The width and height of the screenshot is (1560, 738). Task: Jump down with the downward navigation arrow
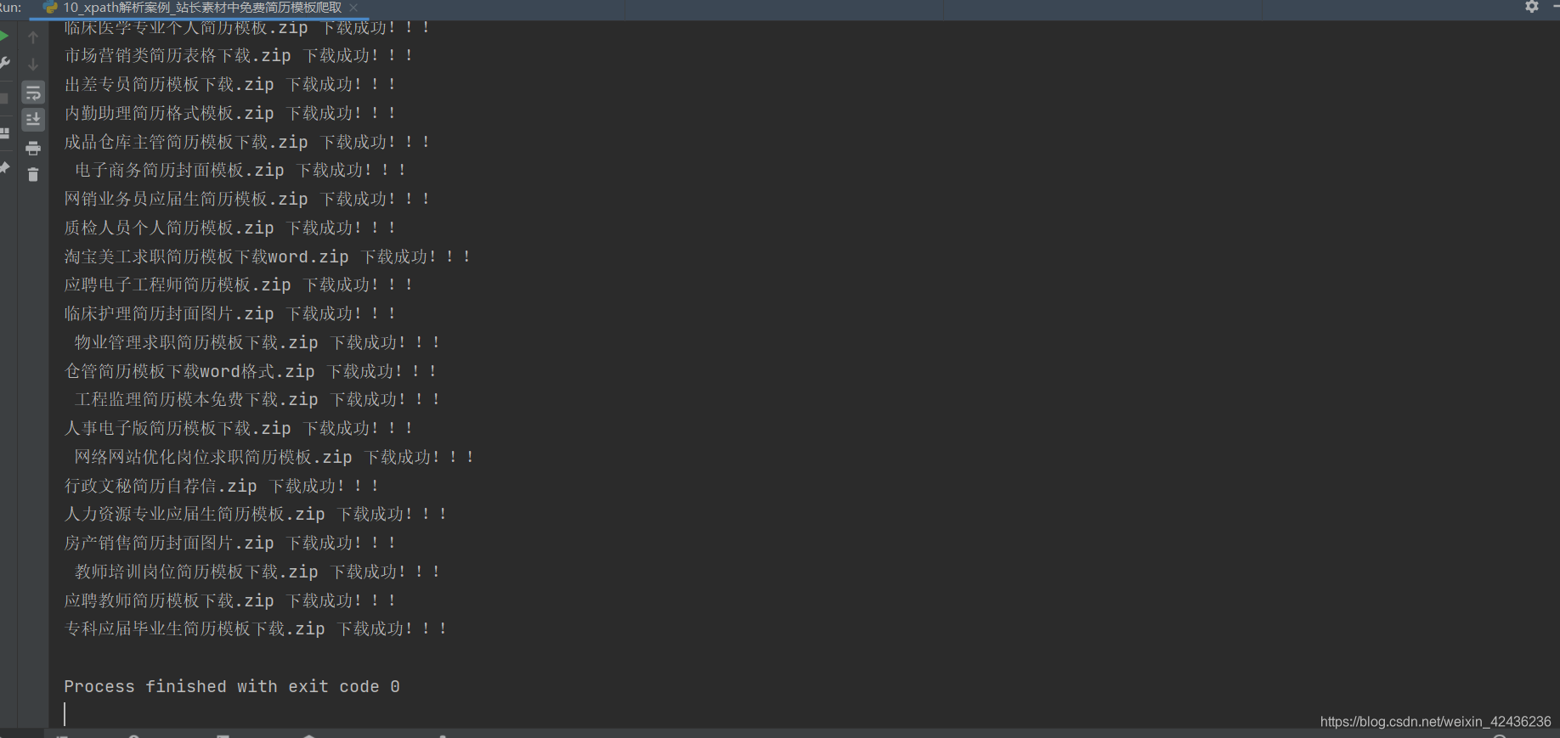pyautogui.click(x=33, y=63)
